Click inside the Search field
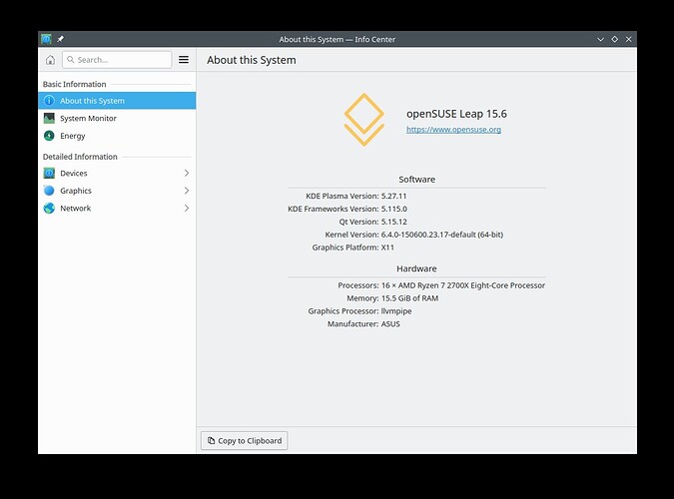Image resolution: width=674 pixels, height=499 pixels. pyautogui.click(x=117, y=60)
